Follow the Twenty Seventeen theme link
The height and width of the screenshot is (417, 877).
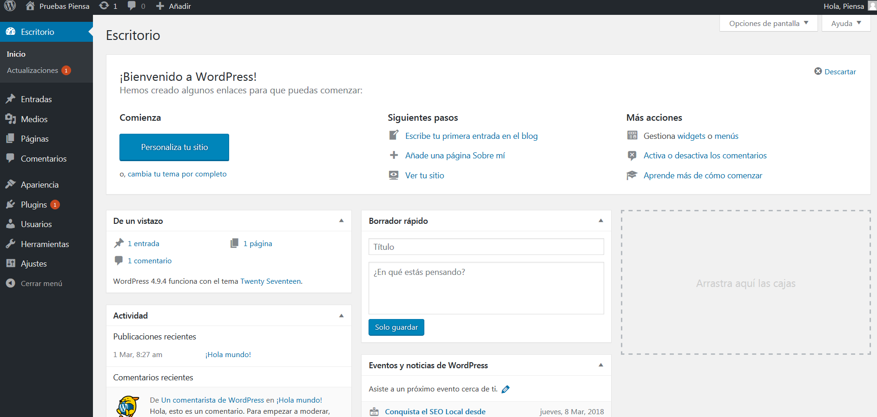[x=270, y=281]
